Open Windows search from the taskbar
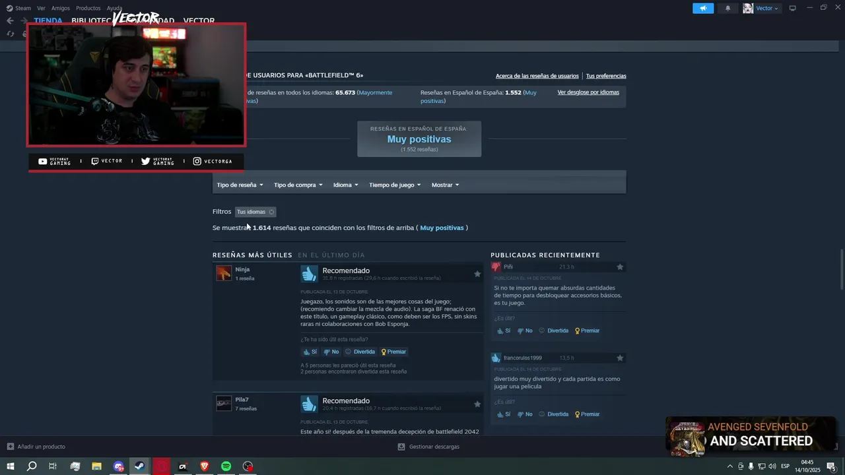 click(32, 466)
